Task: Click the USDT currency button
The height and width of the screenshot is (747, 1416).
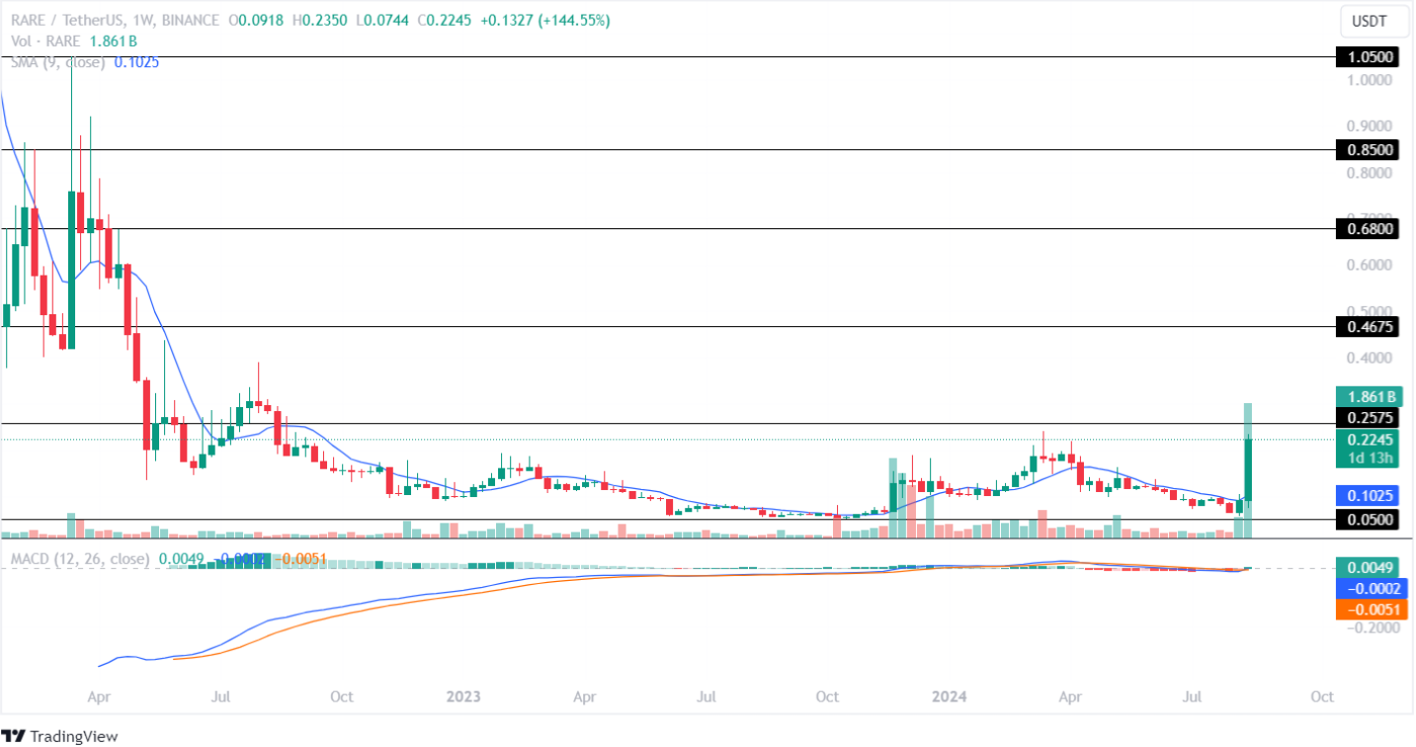Action: tap(1374, 21)
